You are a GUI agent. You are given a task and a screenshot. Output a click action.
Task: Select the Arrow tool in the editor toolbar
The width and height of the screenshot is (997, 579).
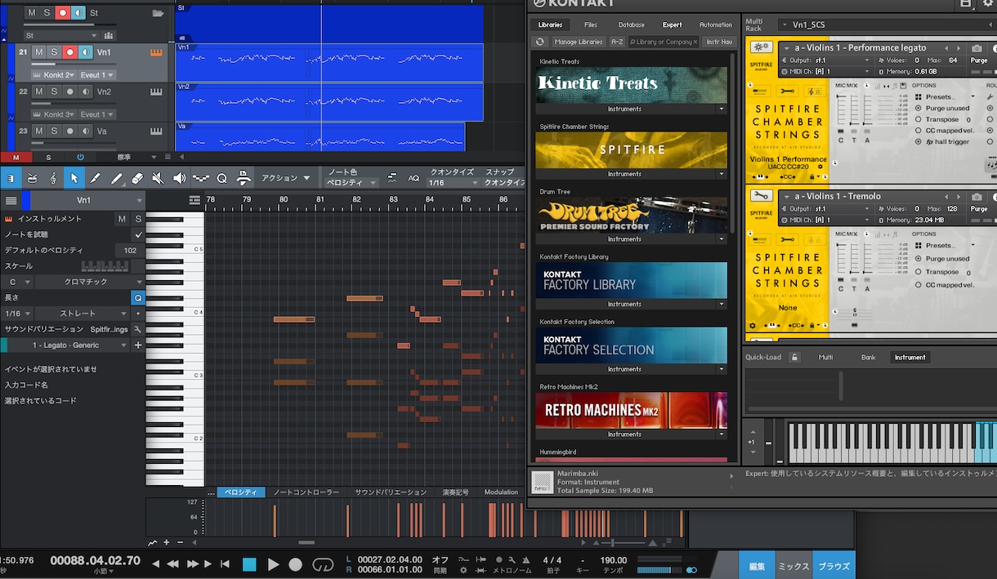(74, 178)
